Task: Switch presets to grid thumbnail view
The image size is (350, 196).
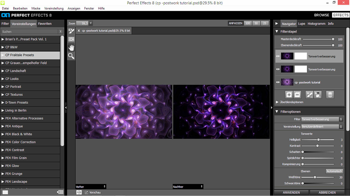Action: coord(60,192)
